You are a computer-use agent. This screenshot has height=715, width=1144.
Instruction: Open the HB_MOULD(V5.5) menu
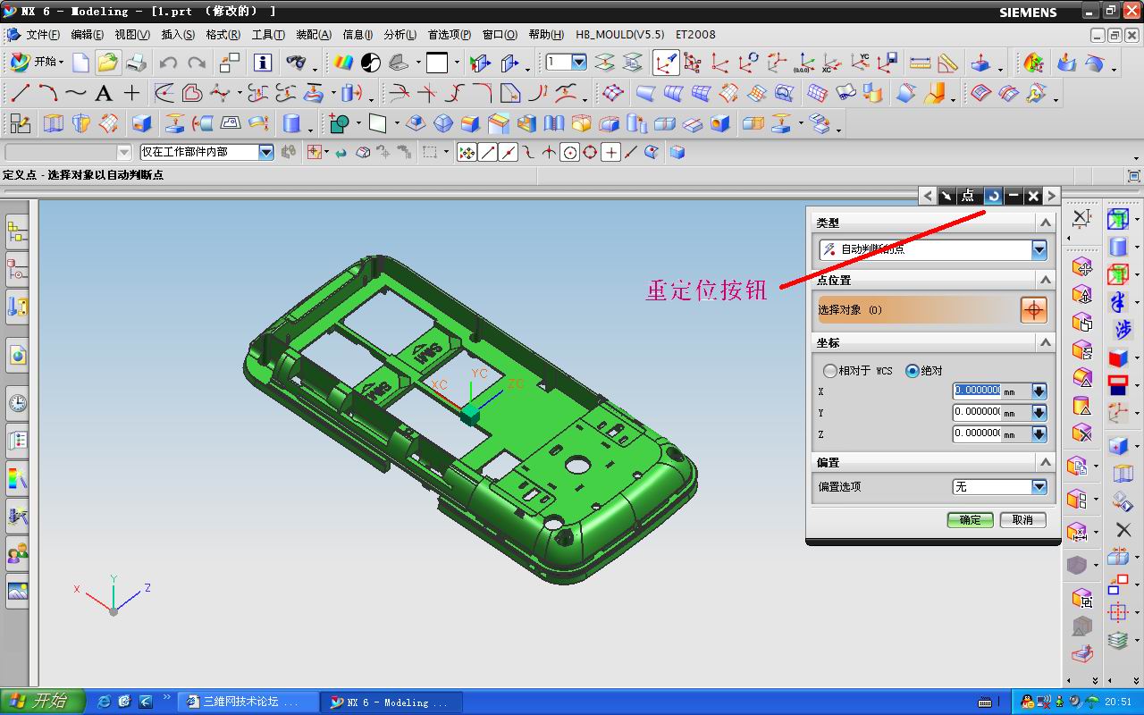pos(620,35)
